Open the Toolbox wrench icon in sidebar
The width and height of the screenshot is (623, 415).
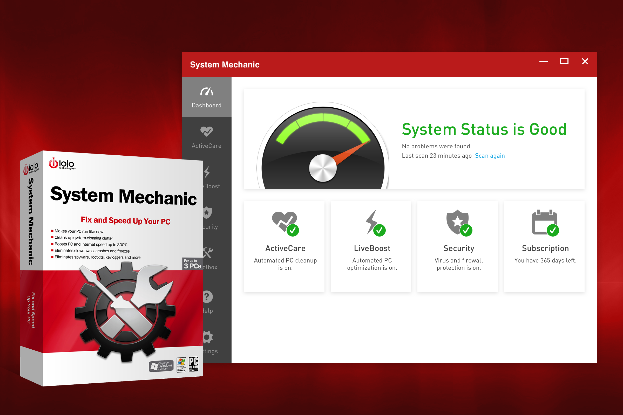[208, 253]
